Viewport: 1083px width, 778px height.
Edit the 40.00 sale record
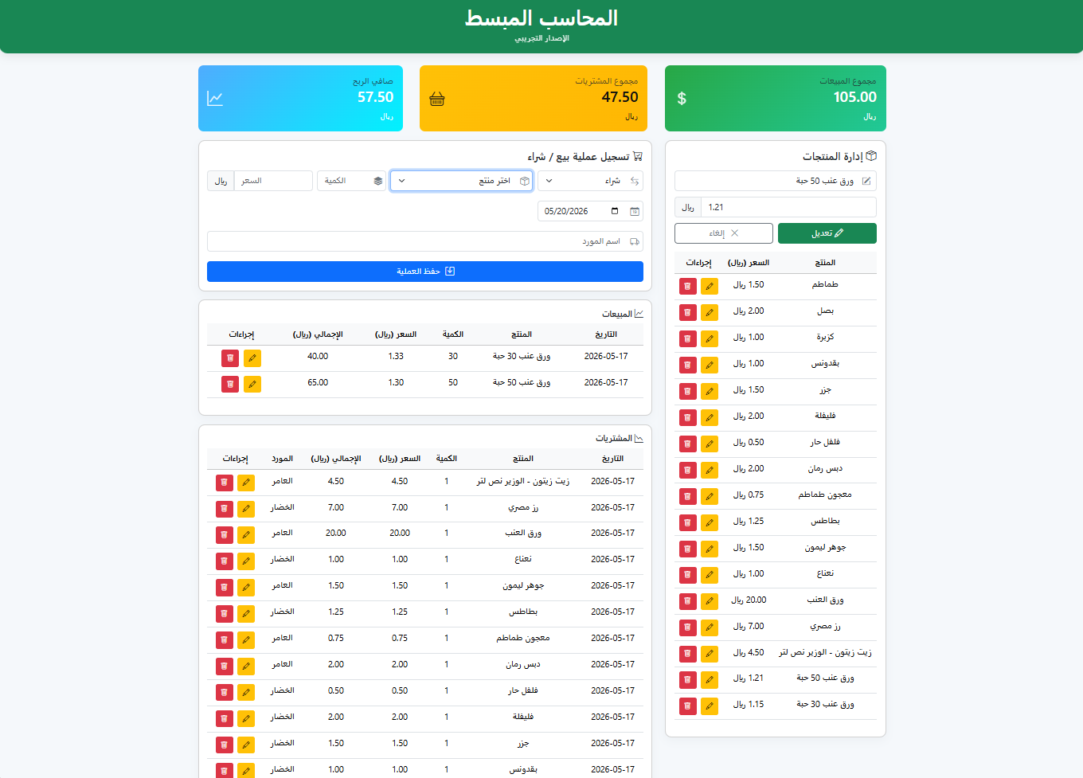252,358
